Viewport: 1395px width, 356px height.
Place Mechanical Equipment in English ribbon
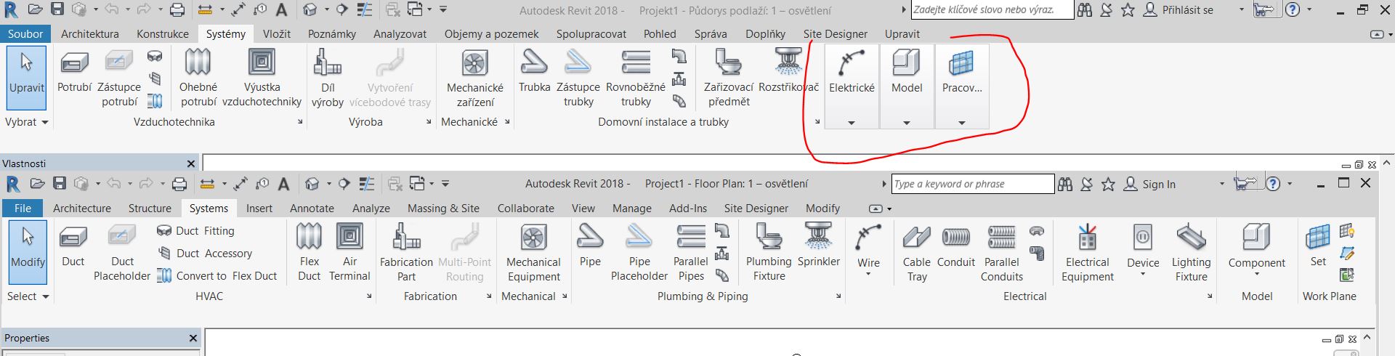click(533, 254)
